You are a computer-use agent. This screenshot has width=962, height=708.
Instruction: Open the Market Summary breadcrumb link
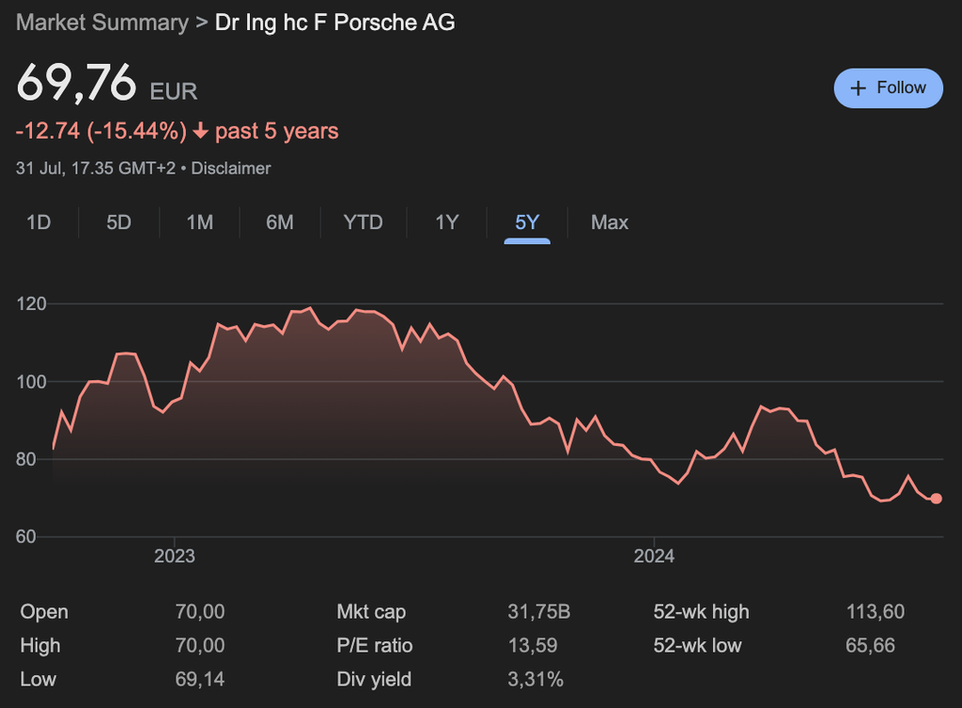coord(102,23)
